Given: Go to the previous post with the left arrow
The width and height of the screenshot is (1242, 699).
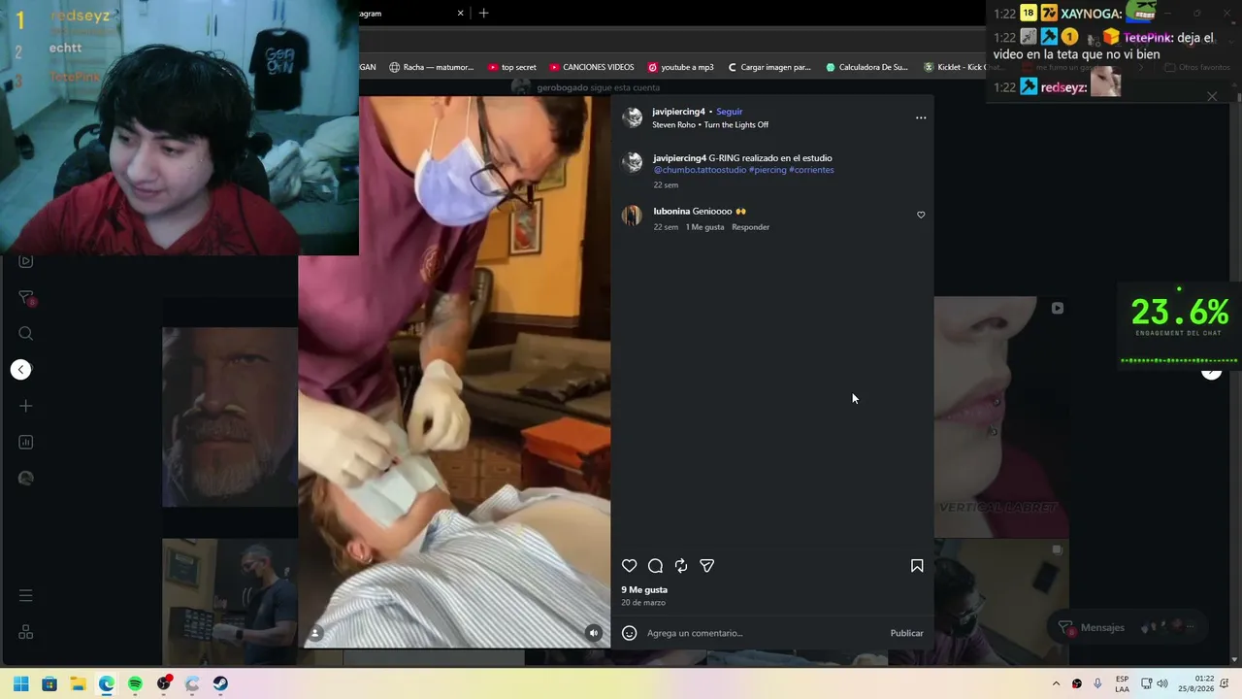Looking at the screenshot, I should [x=20, y=369].
